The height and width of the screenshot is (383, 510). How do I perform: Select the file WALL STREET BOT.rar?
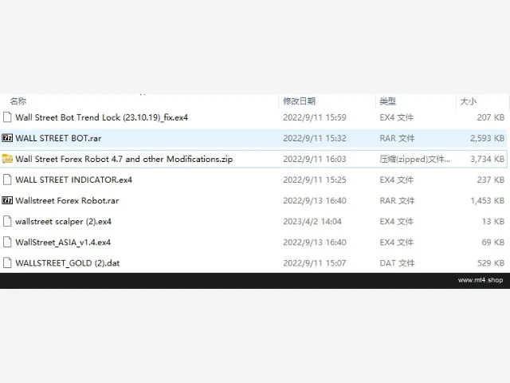click(x=58, y=138)
